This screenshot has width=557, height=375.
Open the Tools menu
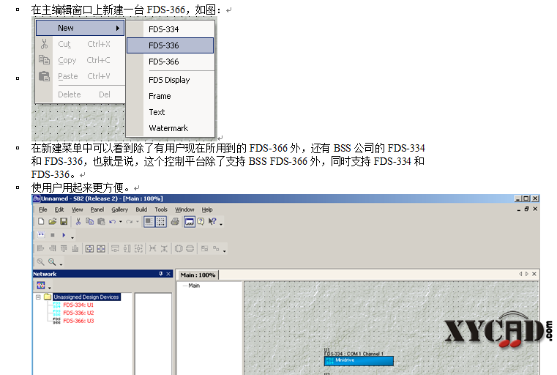click(161, 209)
